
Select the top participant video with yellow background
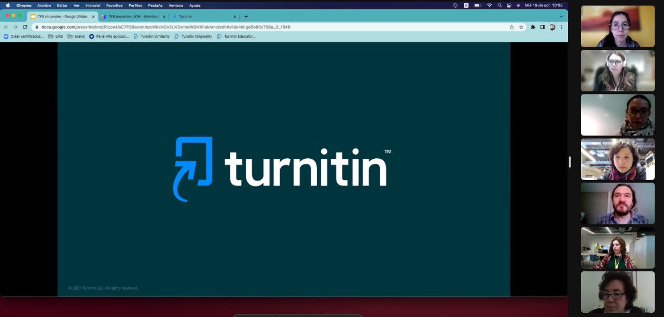[618, 26]
